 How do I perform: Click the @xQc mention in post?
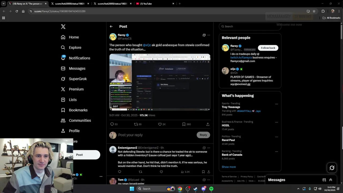tap(147, 45)
